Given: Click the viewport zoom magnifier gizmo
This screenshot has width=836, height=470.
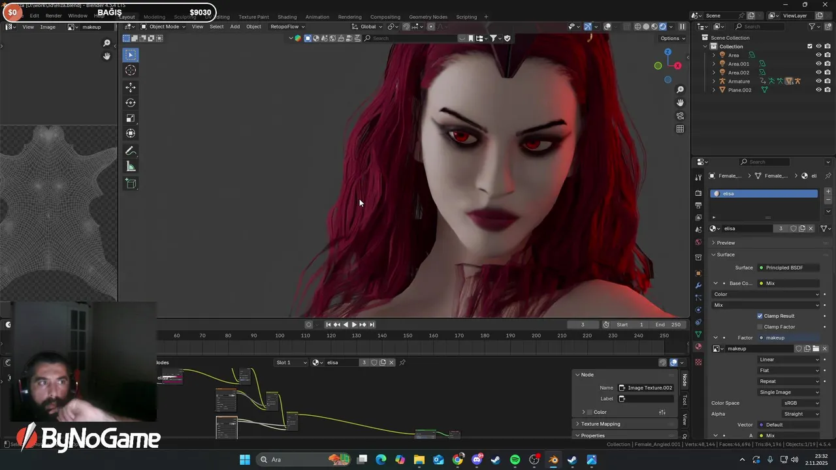Looking at the screenshot, I should pyautogui.click(x=680, y=89).
